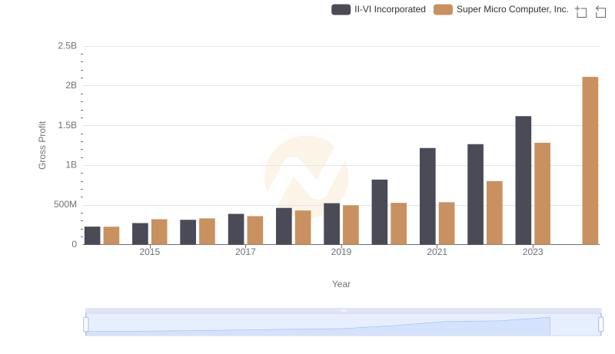Toggle II-VI Incorporated legend series
This screenshot has width=615, height=354.
(378, 9)
